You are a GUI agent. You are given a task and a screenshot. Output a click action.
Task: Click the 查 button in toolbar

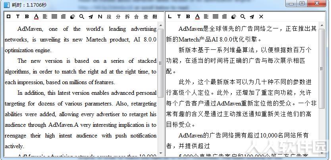[146, 17]
